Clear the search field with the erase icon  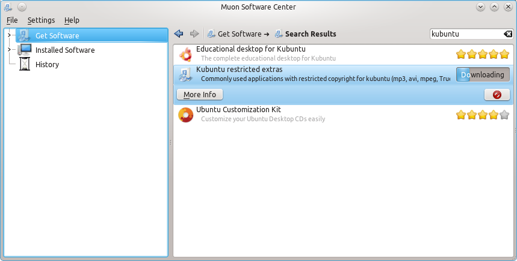pyautogui.click(x=507, y=34)
